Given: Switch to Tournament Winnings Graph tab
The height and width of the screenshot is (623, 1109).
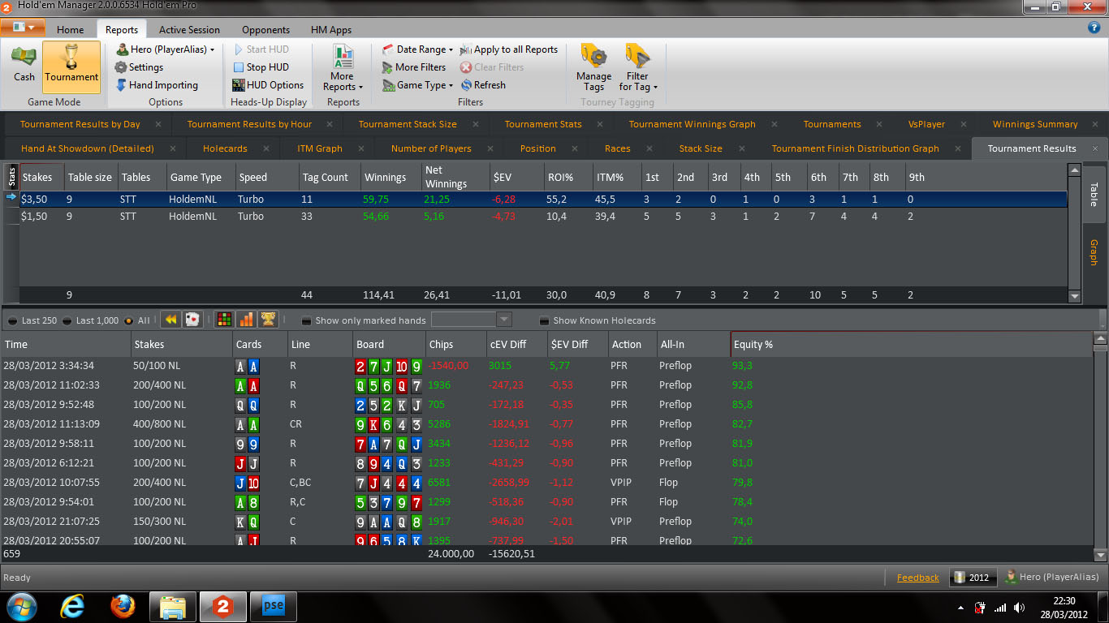Looking at the screenshot, I should coord(692,124).
